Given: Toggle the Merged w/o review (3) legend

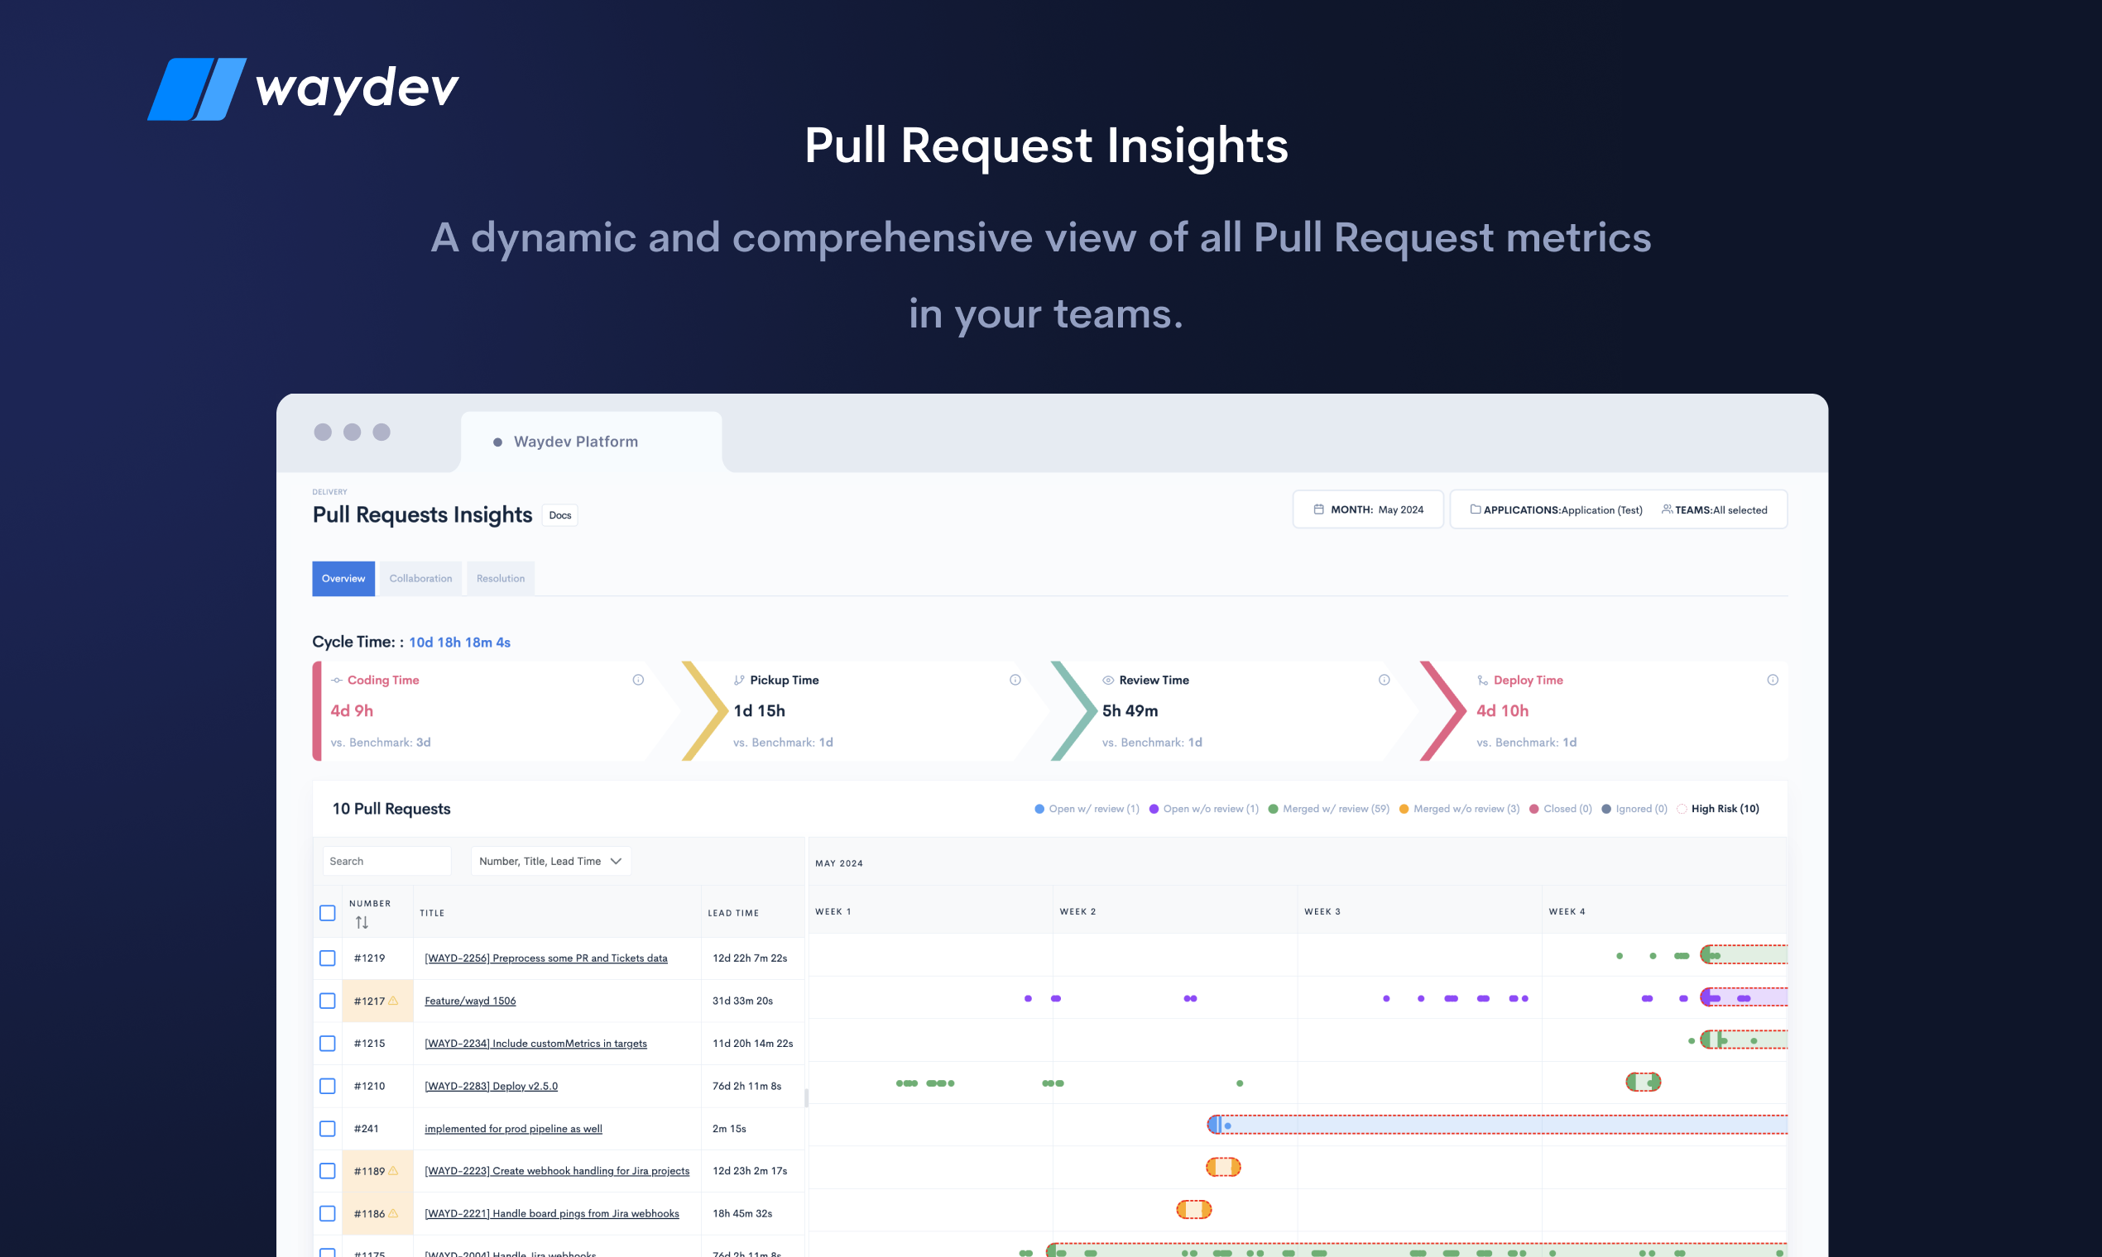Looking at the screenshot, I should [1460, 809].
